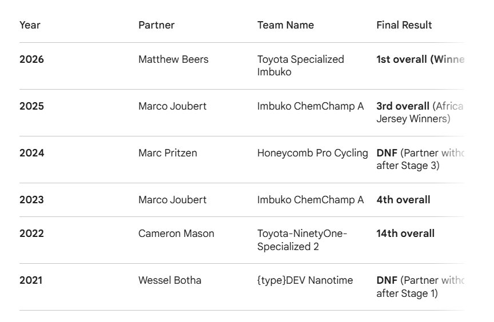This screenshot has height=322, width=494.
Task: Click the Final Result column header
Action: (x=404, y=25)
